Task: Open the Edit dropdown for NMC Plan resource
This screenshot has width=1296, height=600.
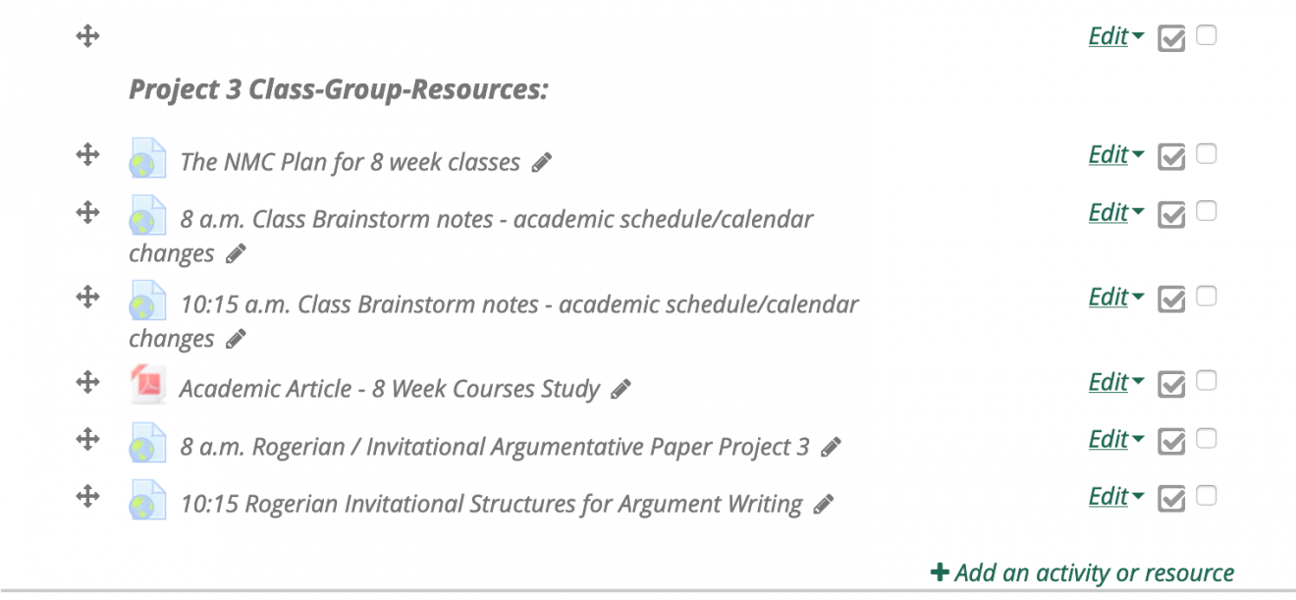Action: coord(1107,155)
